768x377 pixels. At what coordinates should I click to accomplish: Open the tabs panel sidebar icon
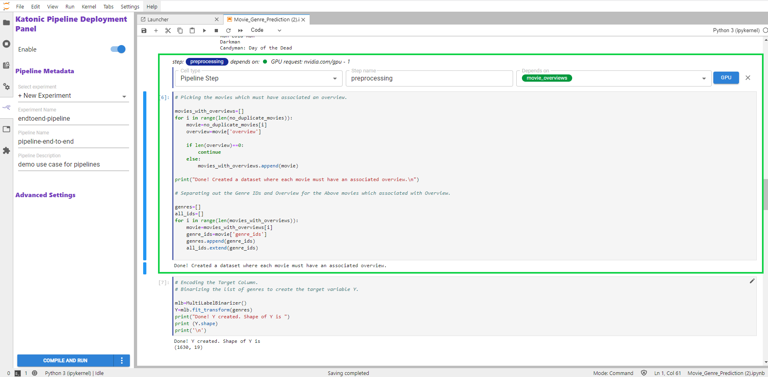[6, 129]
